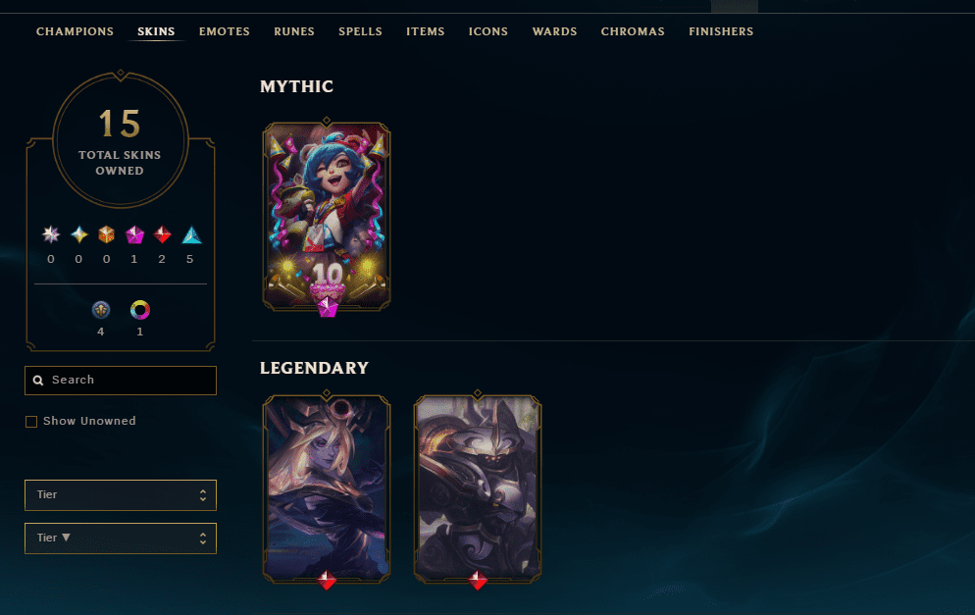Screen dimensions: 975x615
Task: Click the arrows on the upper Tier selector
Action: pyautogui.click(x=203, y=495)
